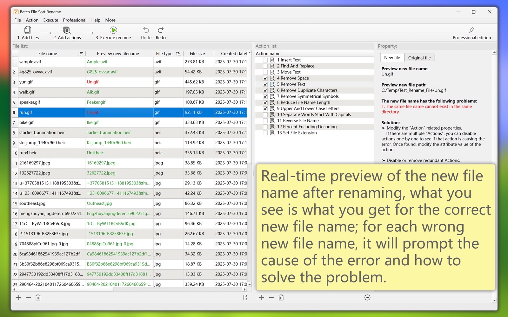Check the Set File Extension action
The image size is (508, 317).
pos(265,133)
